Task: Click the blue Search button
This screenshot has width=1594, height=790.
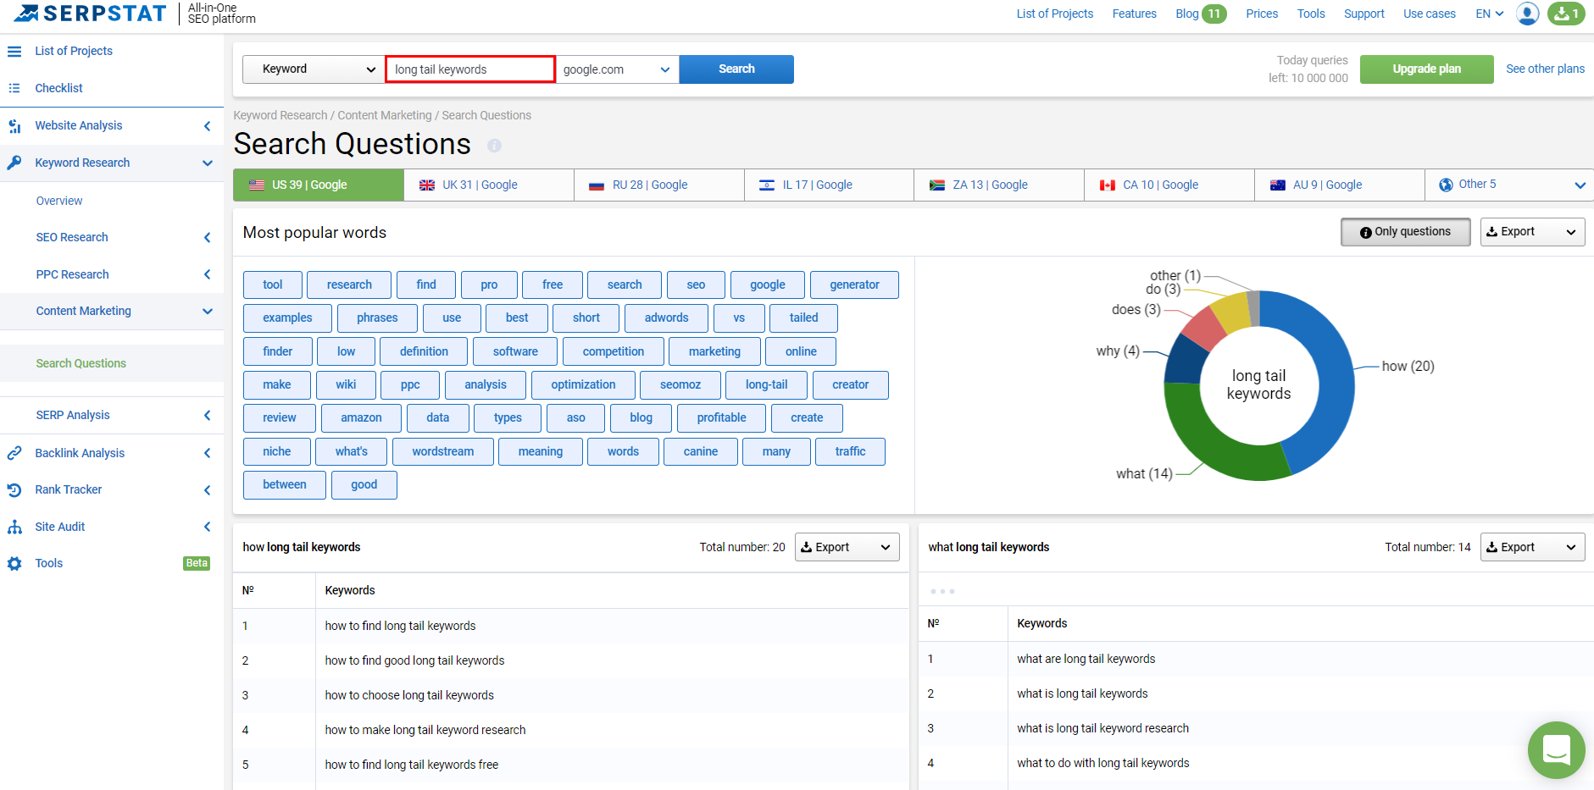Action: click(x=735, y=69)
